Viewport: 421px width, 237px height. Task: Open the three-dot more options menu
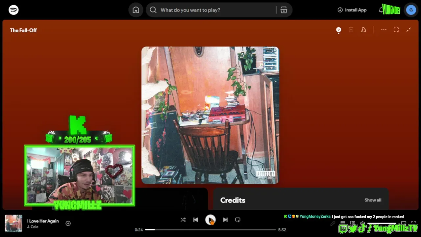[x=384, y=30]
